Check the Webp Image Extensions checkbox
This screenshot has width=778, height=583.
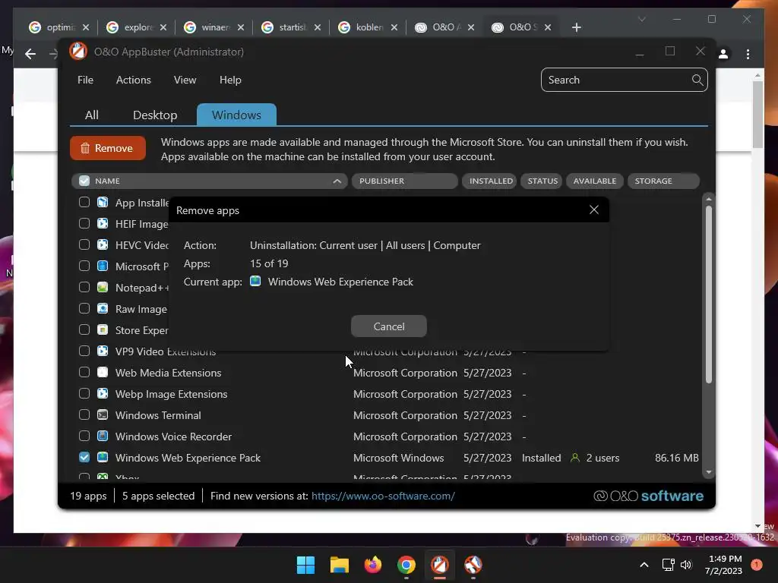[84, 394]
